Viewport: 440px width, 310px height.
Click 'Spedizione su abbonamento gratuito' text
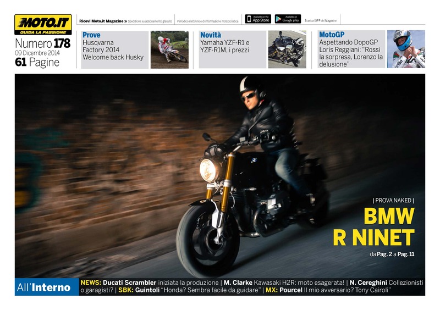(150, 21)
